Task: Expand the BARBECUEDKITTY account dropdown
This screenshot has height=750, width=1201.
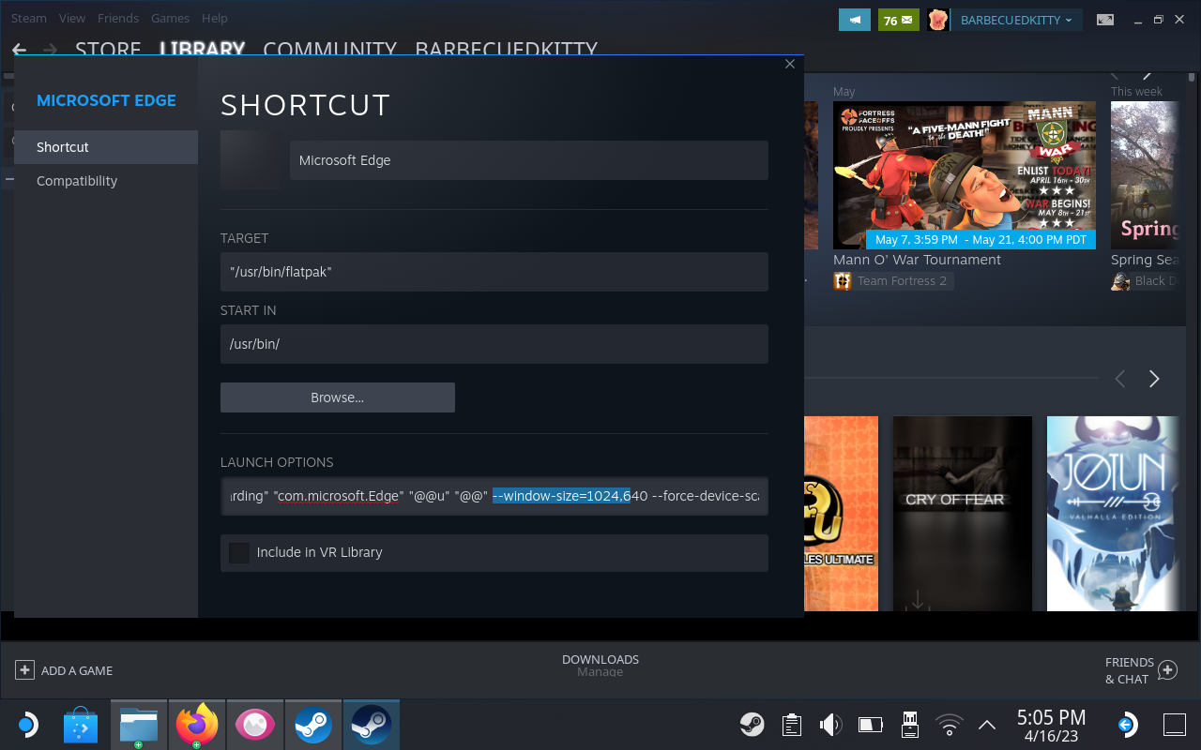Action: coord(1017,20)
